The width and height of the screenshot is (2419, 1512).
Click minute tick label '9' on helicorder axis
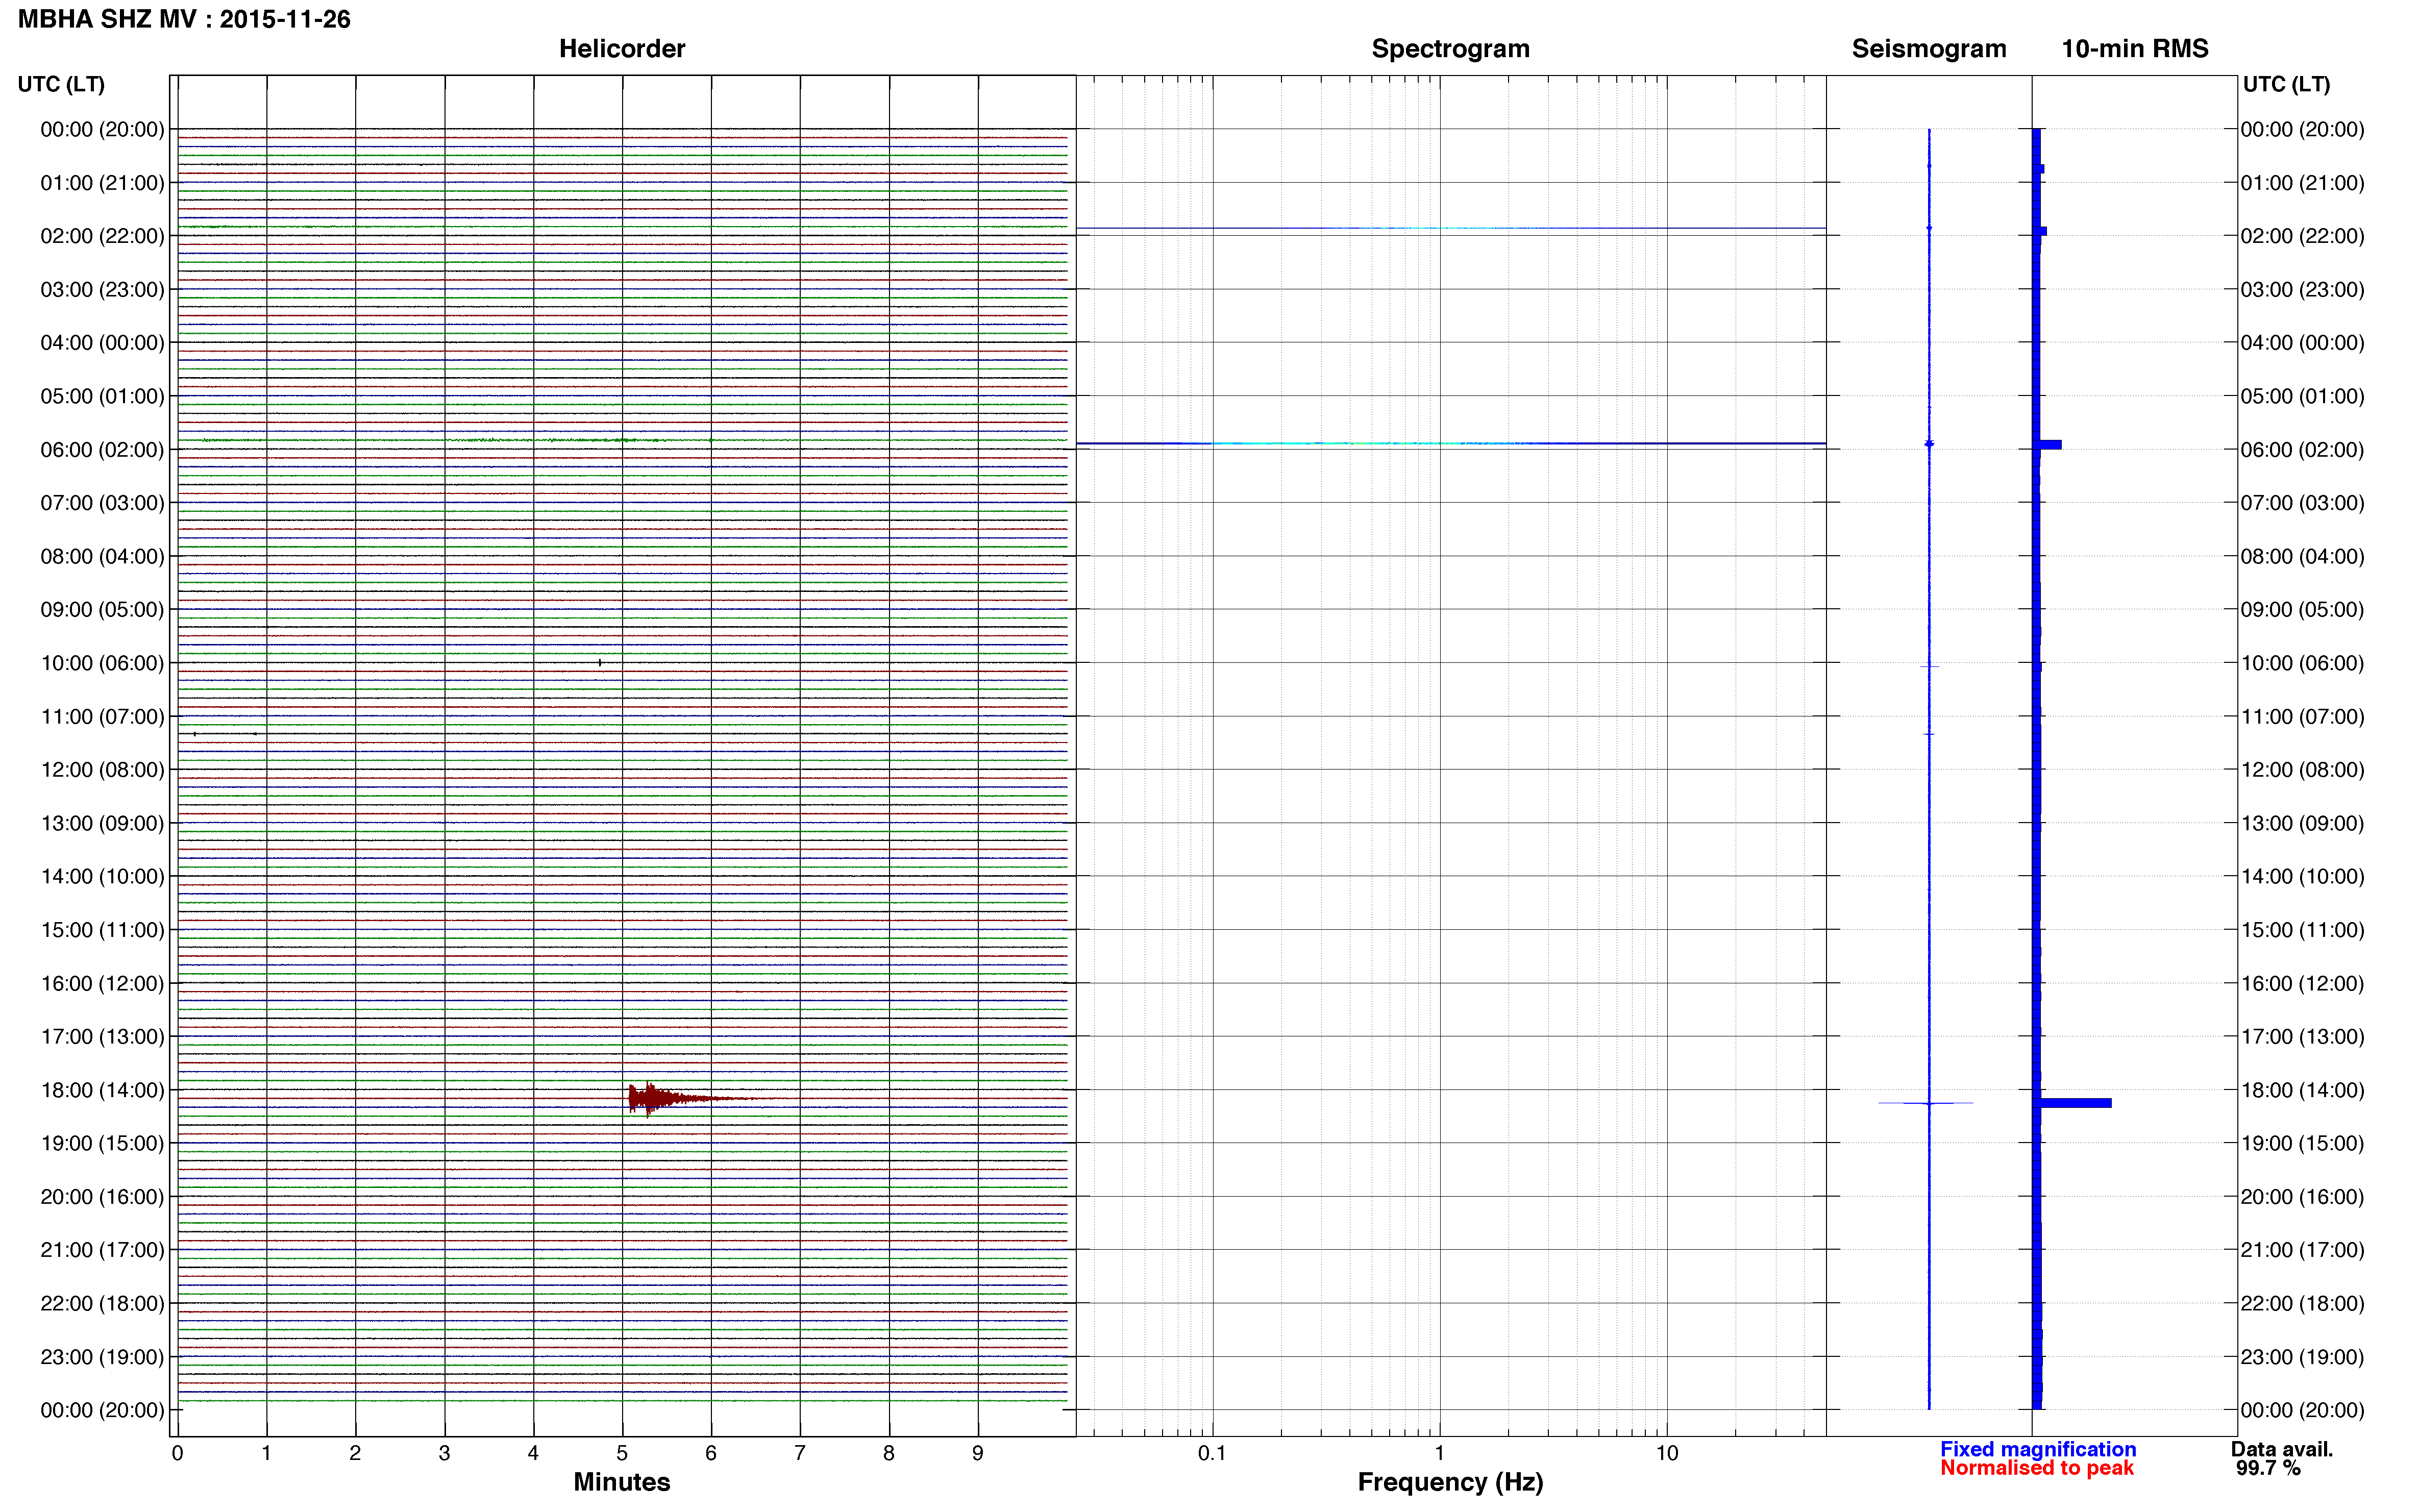coord(978,1453)
